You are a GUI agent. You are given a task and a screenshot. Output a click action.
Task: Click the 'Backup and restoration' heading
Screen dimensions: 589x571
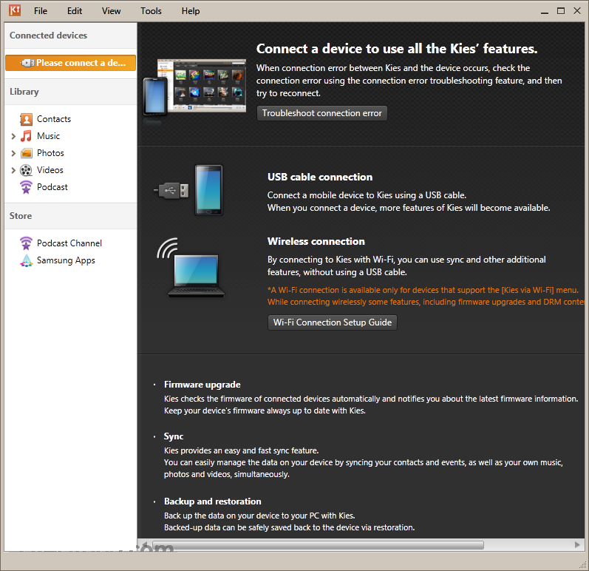point(212,501)
